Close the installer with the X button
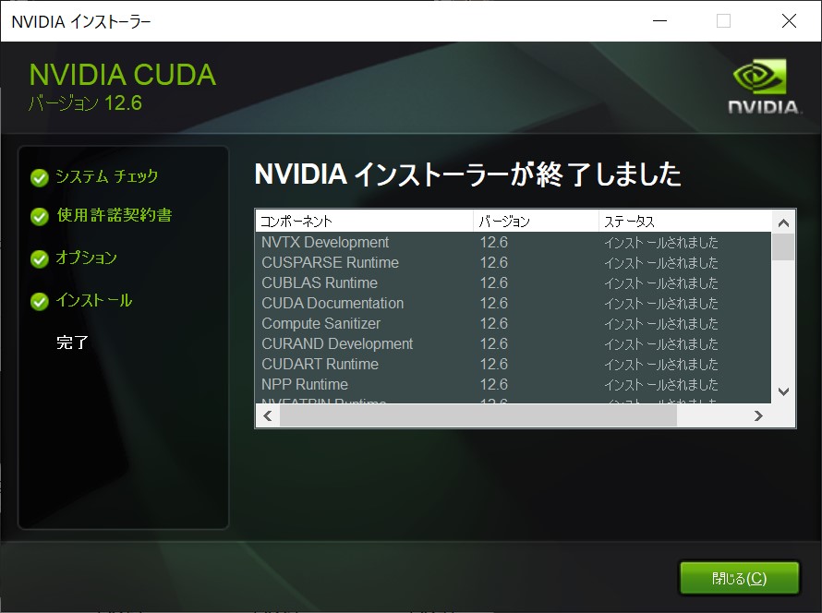Screen dimensions: 822x613 point(789,21)
